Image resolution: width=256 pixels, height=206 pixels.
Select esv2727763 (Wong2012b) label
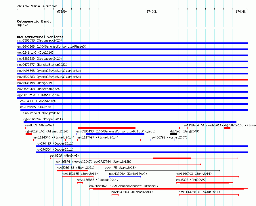tap(41, 113)
